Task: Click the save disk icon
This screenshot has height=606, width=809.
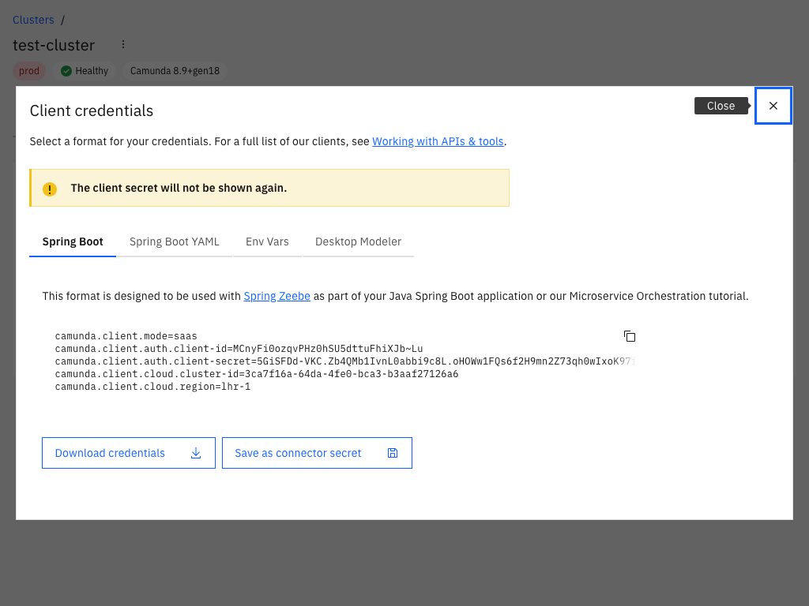Action: (x=393, y=453)
